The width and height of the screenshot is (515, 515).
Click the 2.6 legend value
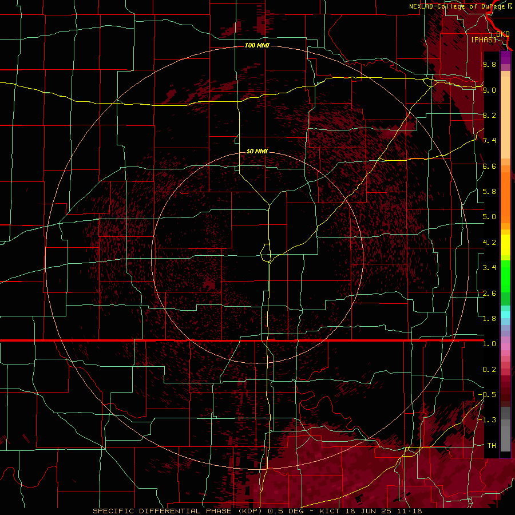pyautogui.click(x=489, y=294)
